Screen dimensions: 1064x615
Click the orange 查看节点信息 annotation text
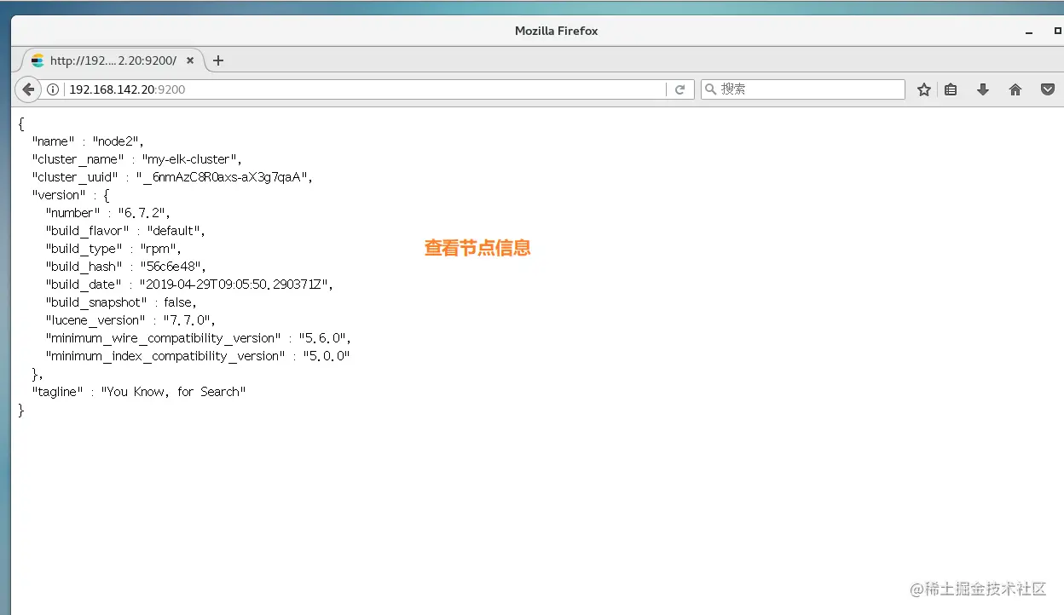click(x=477, y=248)
